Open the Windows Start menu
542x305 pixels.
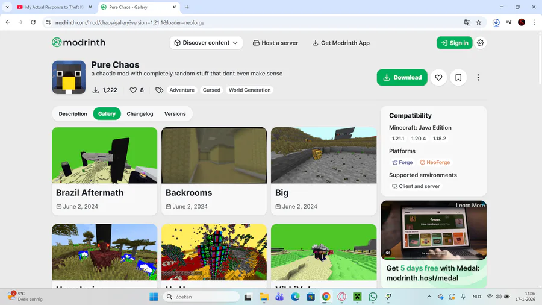(154, 297)
